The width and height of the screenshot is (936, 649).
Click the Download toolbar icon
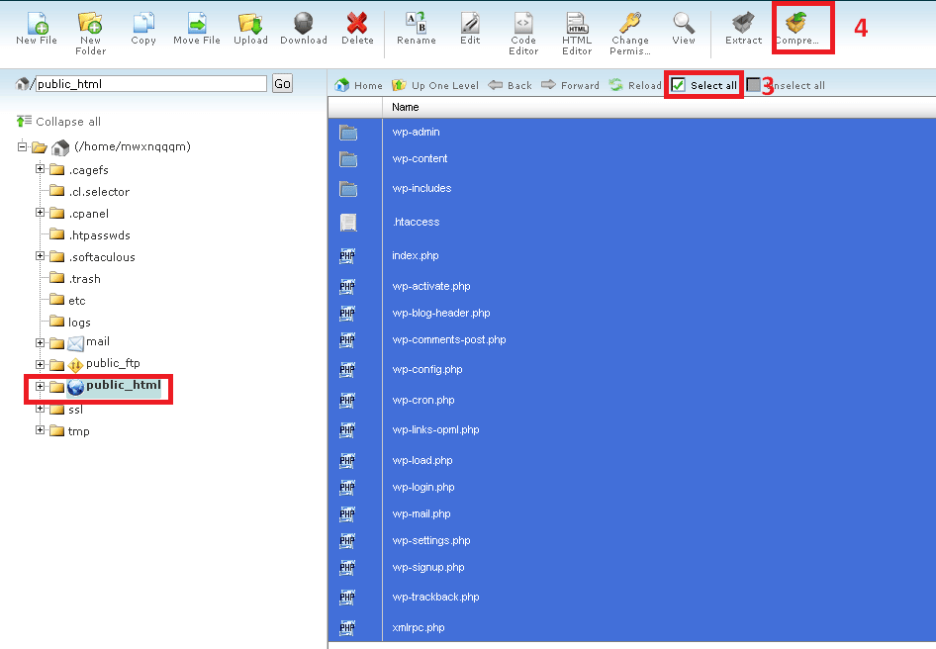click(304, 24)
